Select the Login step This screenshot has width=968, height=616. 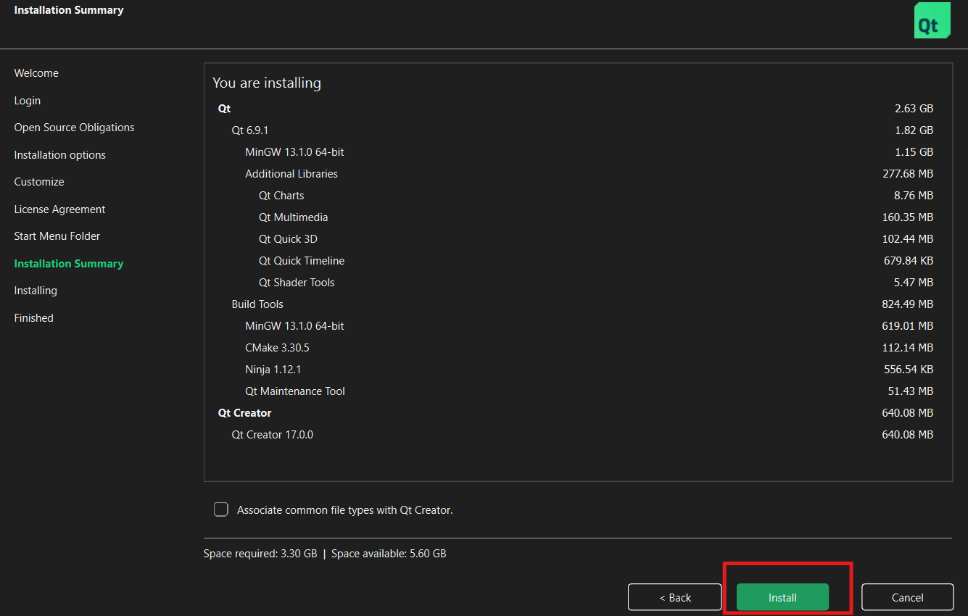point(28,101)
